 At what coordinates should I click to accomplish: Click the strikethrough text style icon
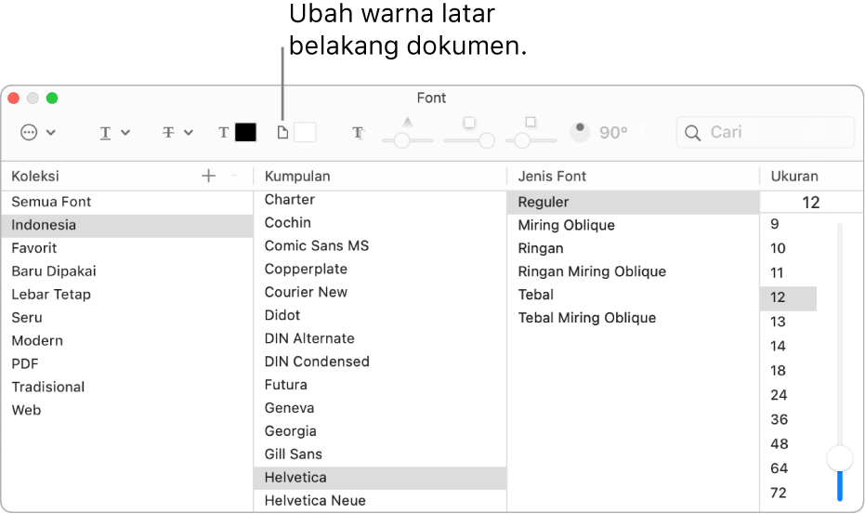(168, 133)
